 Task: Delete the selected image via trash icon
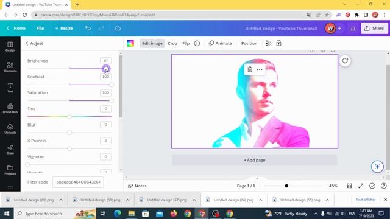coord(250,69)
